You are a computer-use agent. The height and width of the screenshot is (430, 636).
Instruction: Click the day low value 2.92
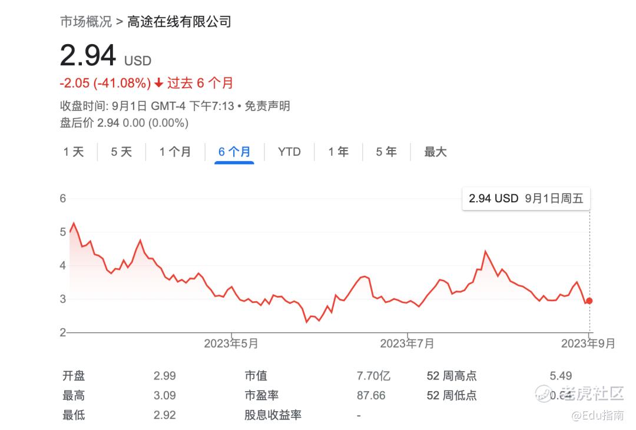click(x=165, y=415)
